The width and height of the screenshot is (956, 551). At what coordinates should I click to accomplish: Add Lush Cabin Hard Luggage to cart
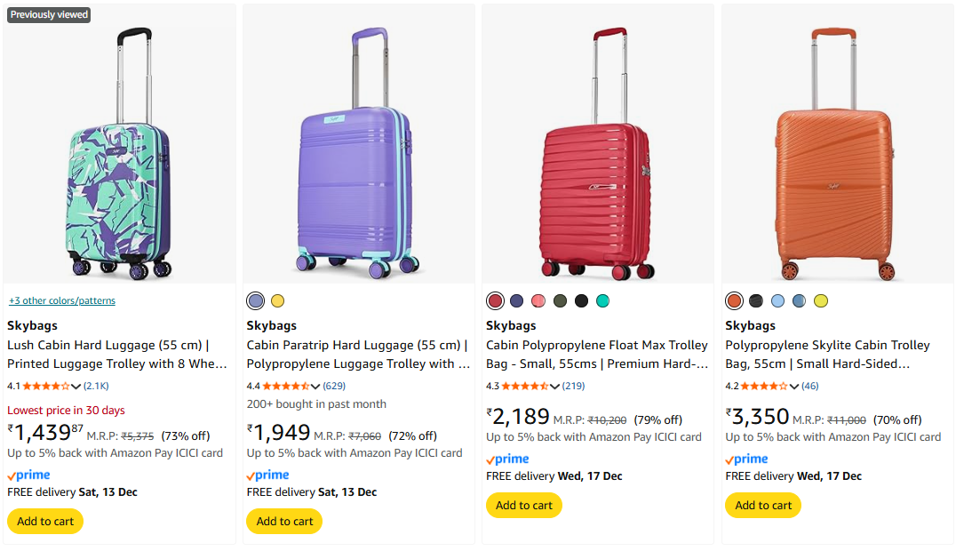click(45, 522)
